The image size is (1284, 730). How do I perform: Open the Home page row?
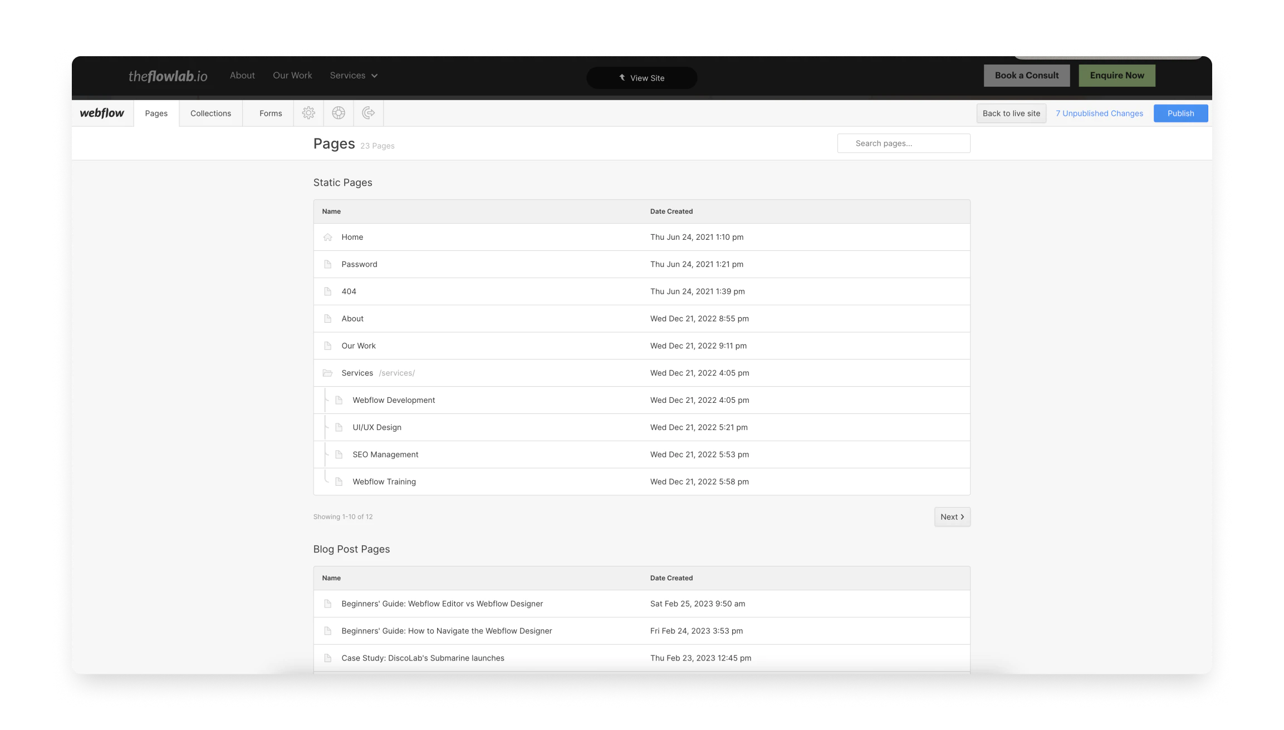coord(641,237)
